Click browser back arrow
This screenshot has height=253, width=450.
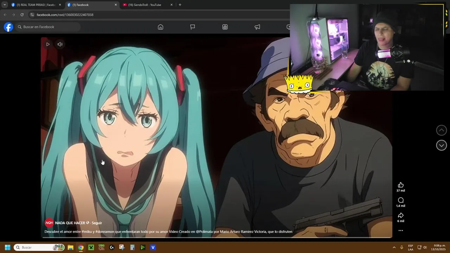click(5, 15)
